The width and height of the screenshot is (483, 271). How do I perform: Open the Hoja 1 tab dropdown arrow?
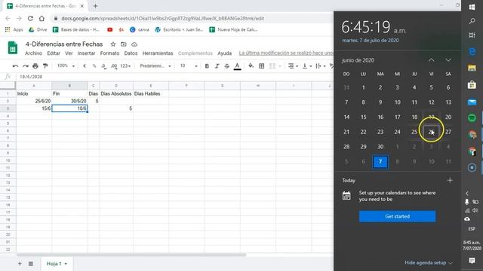66,263
